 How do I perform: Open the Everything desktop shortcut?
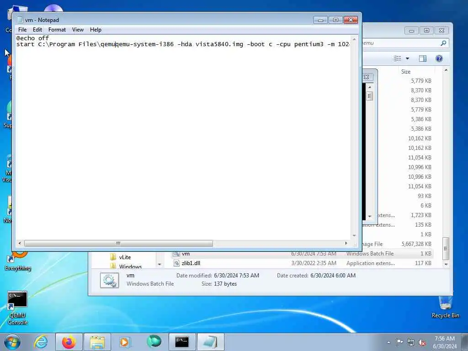[x=18, y=261]
